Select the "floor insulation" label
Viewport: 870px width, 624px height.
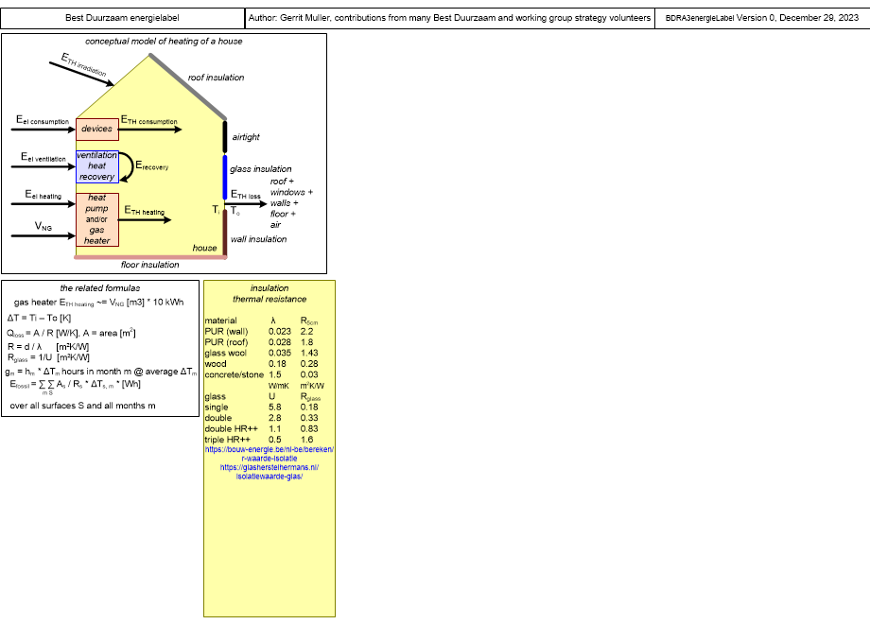pos(149,265)
